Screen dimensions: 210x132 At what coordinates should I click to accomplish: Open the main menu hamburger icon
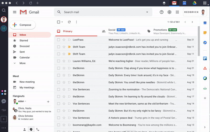pos(15,12)
